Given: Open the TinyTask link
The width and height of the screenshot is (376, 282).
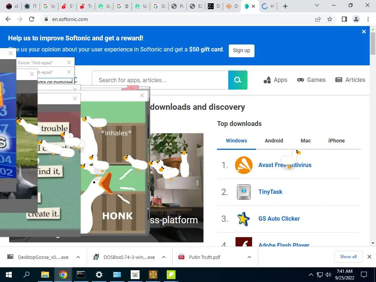Looking at the screenshot, I should click(x=270, y=192).
